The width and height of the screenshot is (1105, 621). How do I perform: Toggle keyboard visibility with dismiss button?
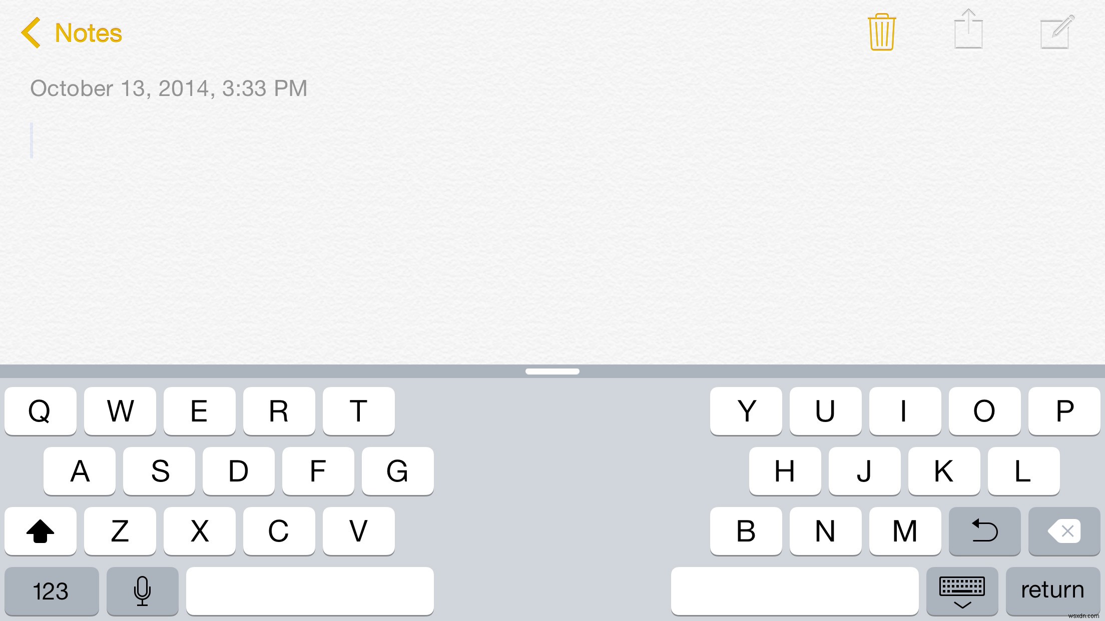(962, 590)
